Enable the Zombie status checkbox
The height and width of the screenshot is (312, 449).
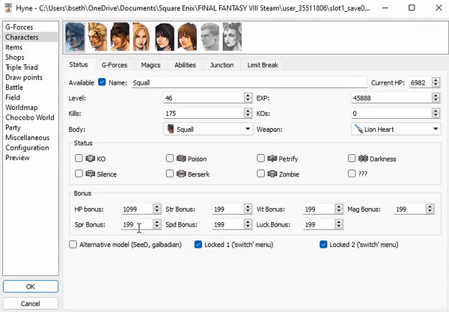click(x=260, y=173)
